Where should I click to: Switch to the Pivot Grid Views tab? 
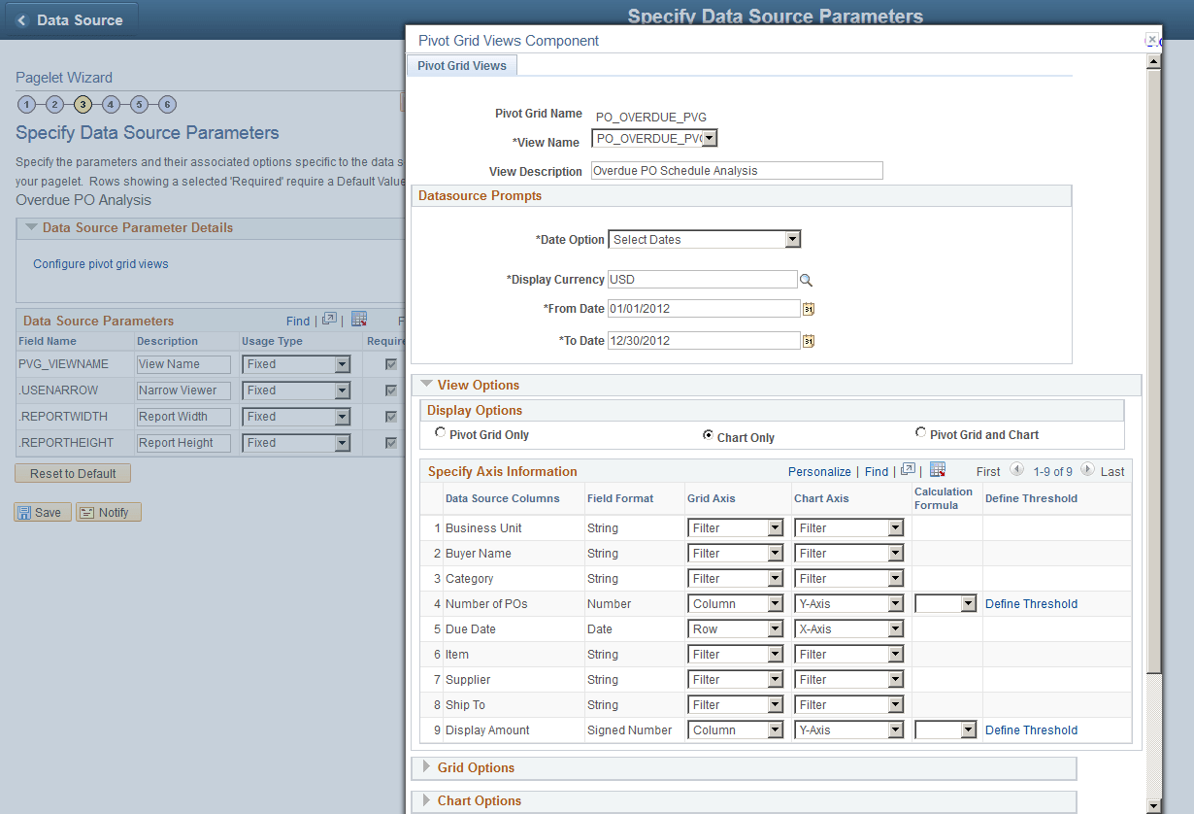[x=462, y=65]
